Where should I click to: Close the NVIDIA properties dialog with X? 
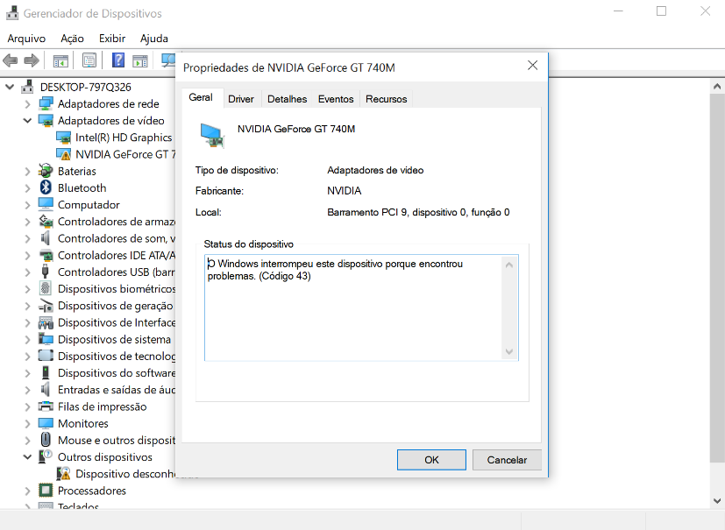[x=533, y=66]
